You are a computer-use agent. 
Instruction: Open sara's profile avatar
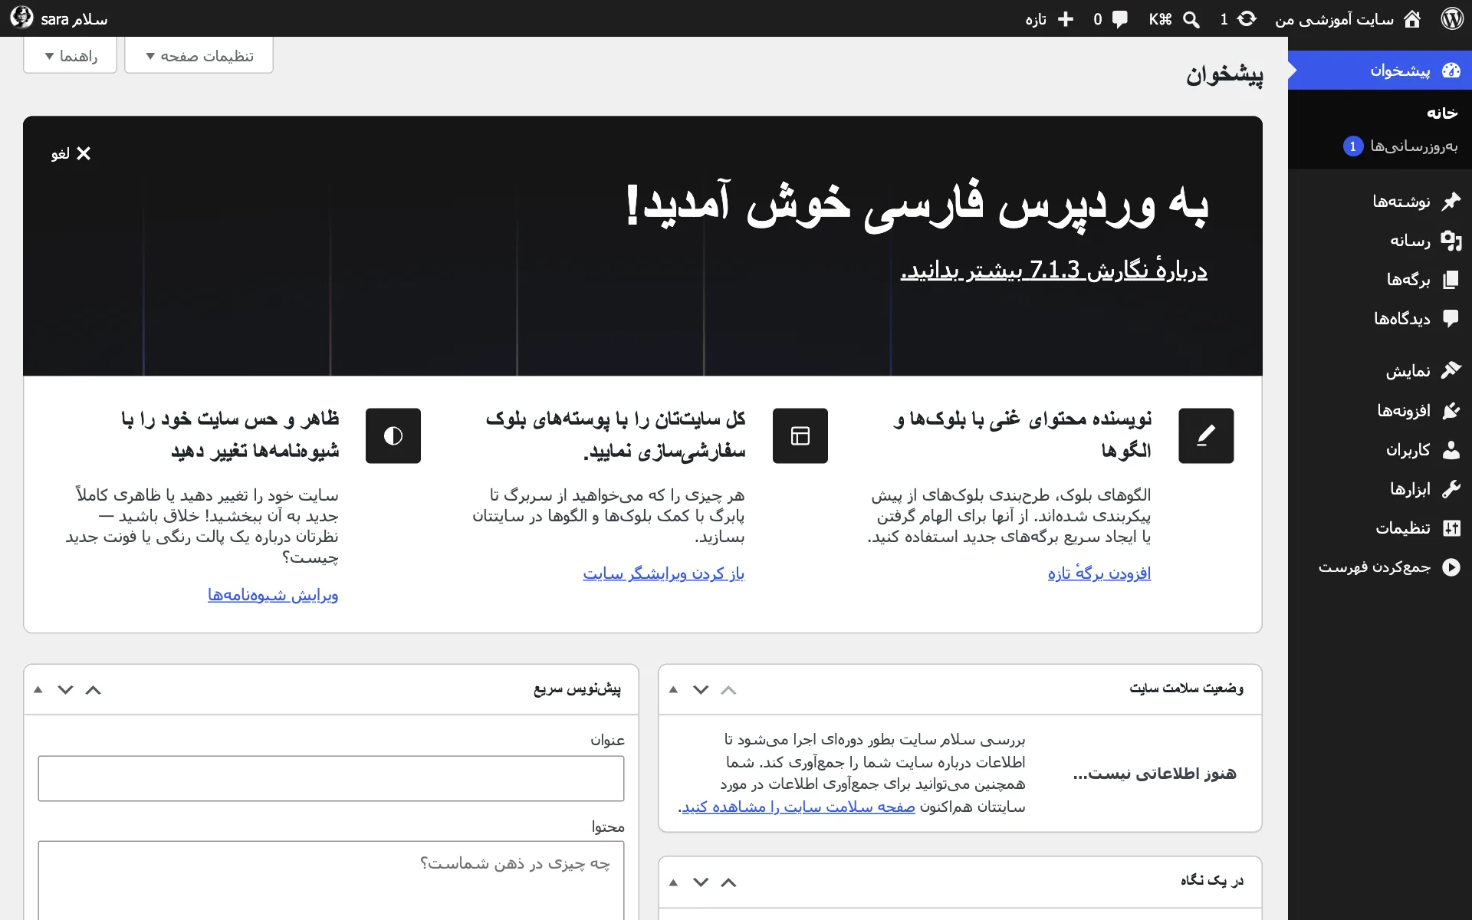pos(21,18)
